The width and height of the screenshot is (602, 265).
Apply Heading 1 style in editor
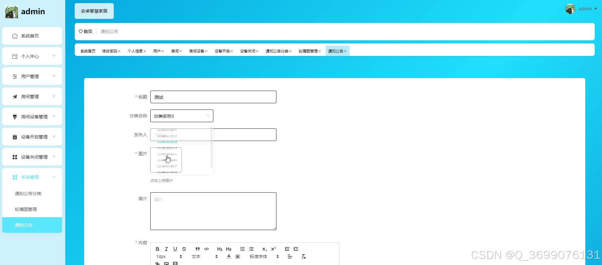220,249
